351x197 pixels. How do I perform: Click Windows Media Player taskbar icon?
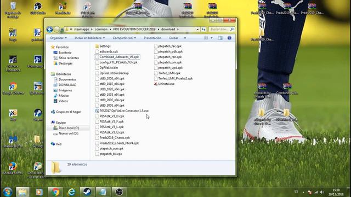(x=39, y=192)
